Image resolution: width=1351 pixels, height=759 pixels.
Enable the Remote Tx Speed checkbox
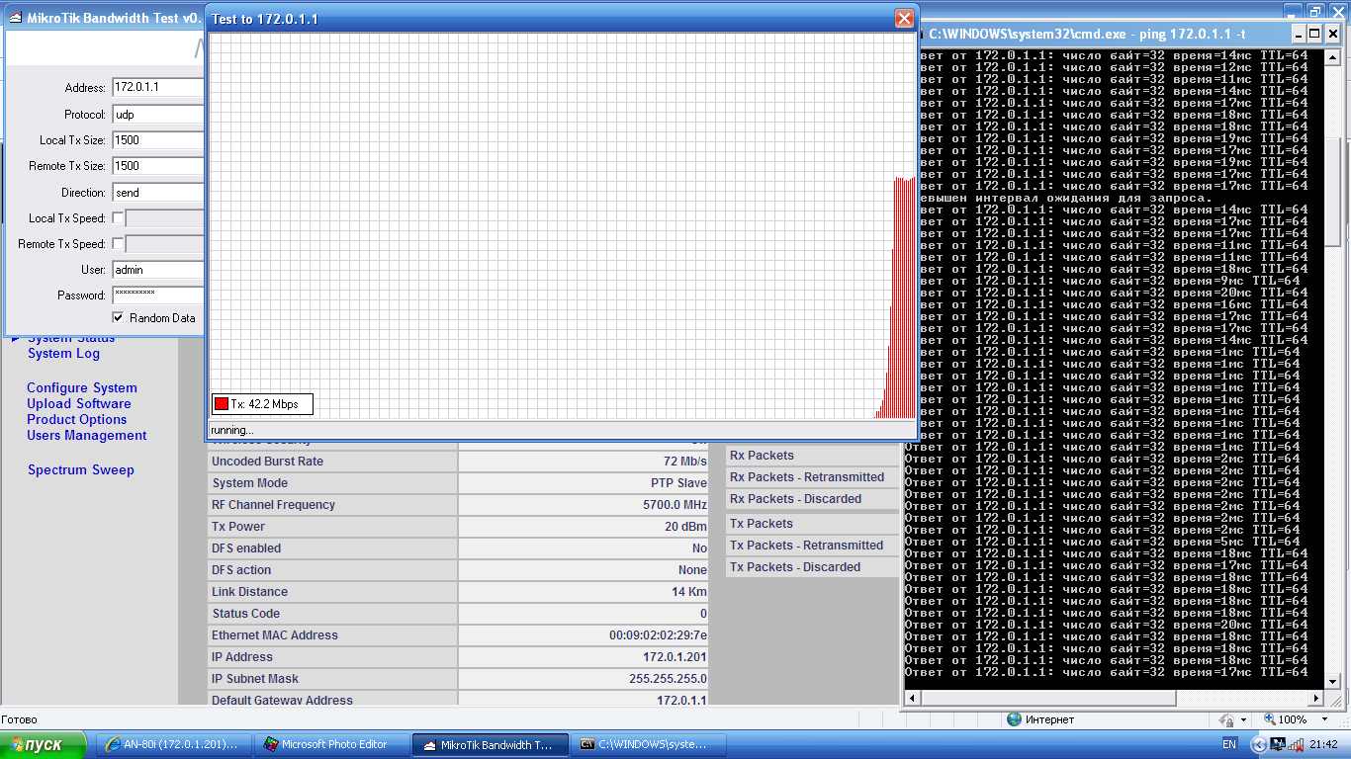tap(118, 244)
